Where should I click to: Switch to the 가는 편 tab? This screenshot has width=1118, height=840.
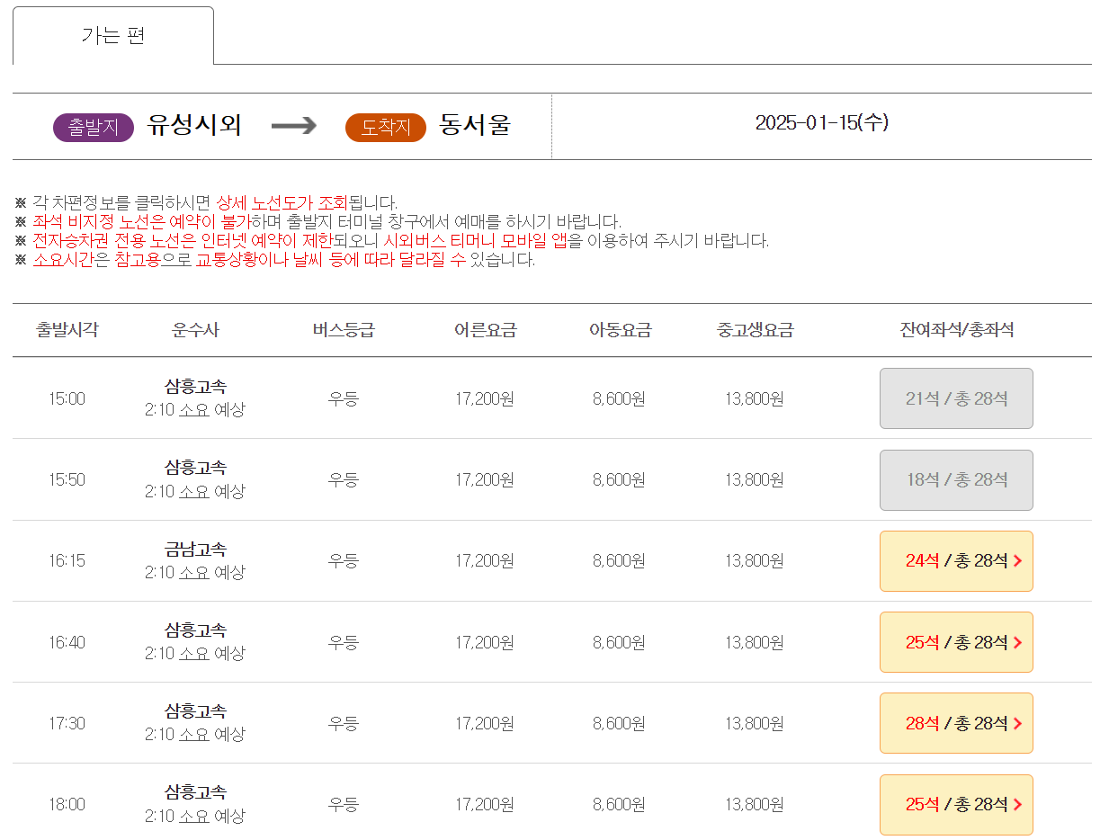(x=113, y=36)
